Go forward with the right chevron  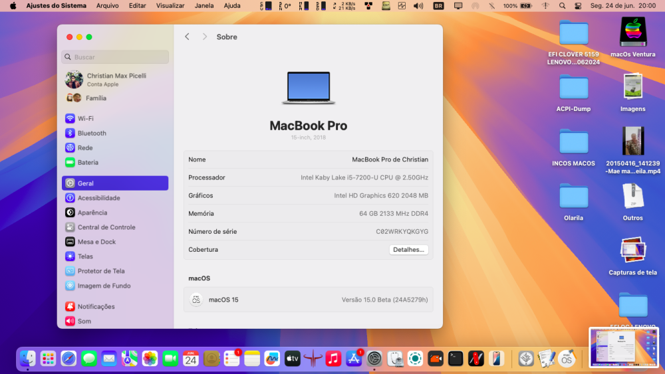204,37
